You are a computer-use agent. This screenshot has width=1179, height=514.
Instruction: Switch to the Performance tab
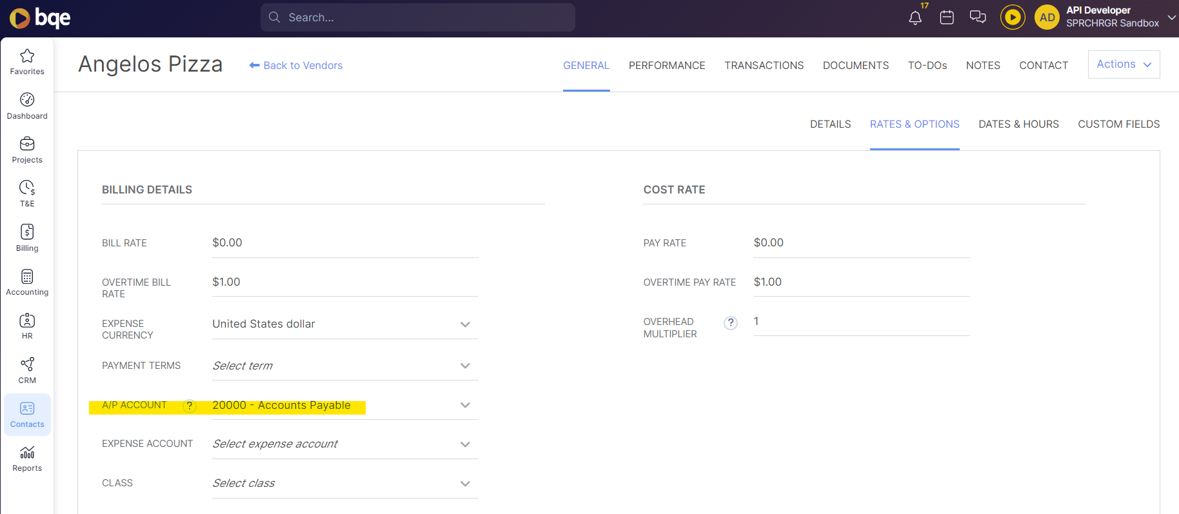(667, 65)
